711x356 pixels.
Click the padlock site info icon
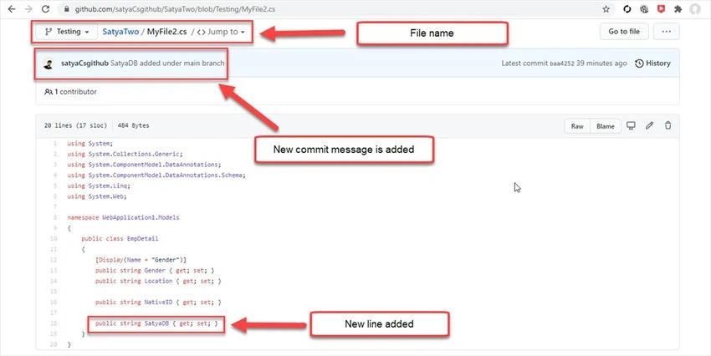67,9
